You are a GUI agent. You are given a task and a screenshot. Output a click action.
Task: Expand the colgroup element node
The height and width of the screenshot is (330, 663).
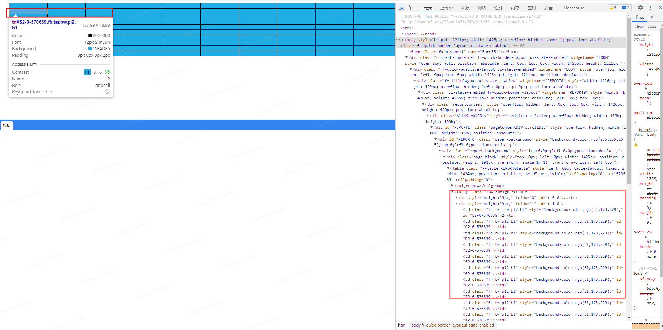453,186
